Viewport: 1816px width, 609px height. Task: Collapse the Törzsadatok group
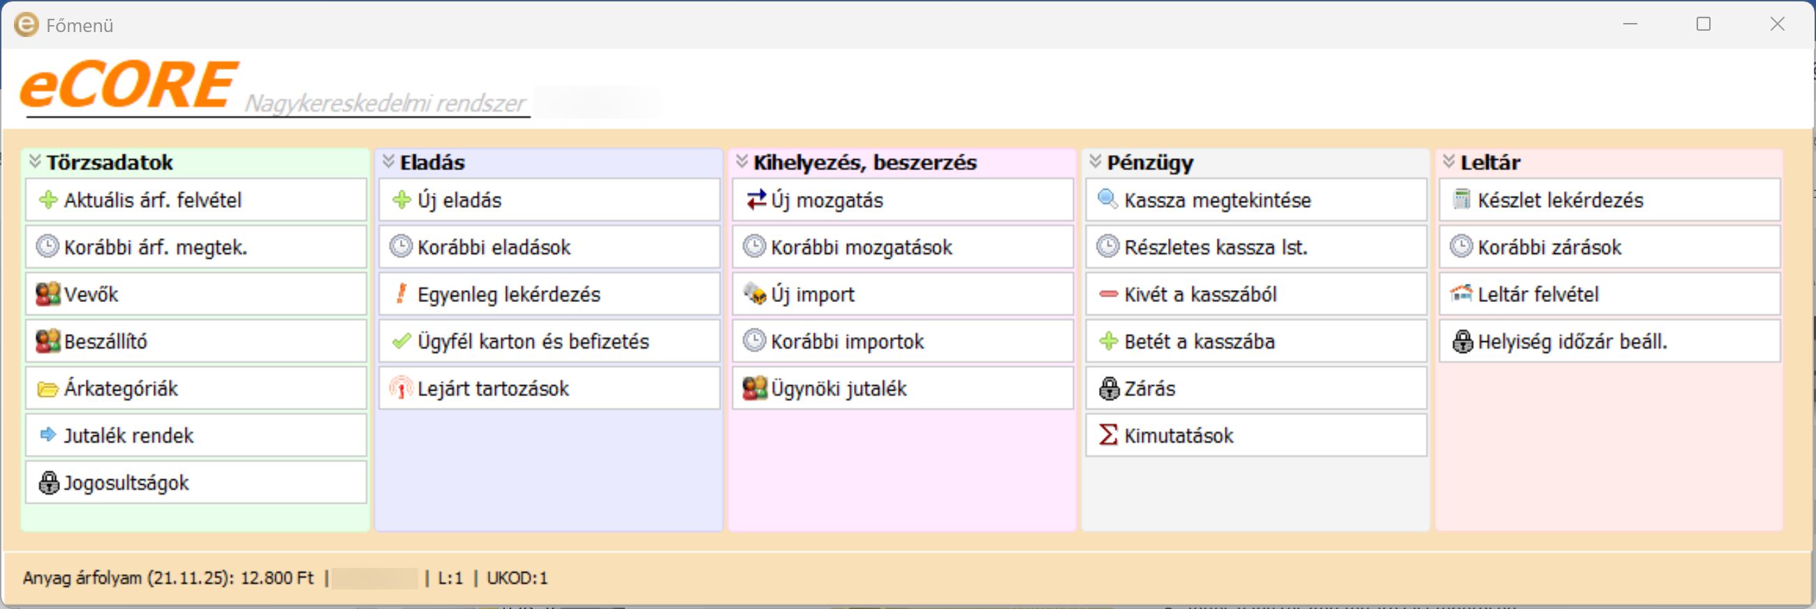pyautogui.click(x=34, y=162)
